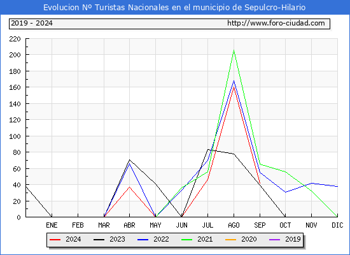Open the http://www.foro-ciudad.com link text

[276, 23]
